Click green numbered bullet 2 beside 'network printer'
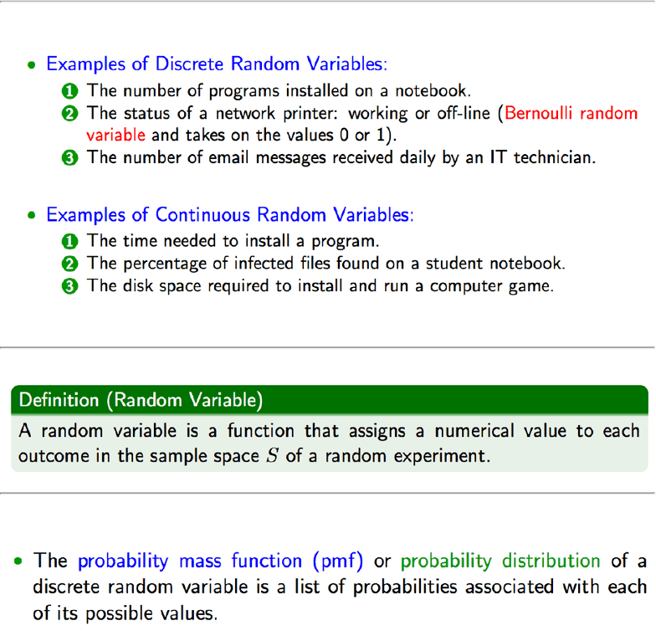This screenshot has width=656, height=631. coord(70,114)
